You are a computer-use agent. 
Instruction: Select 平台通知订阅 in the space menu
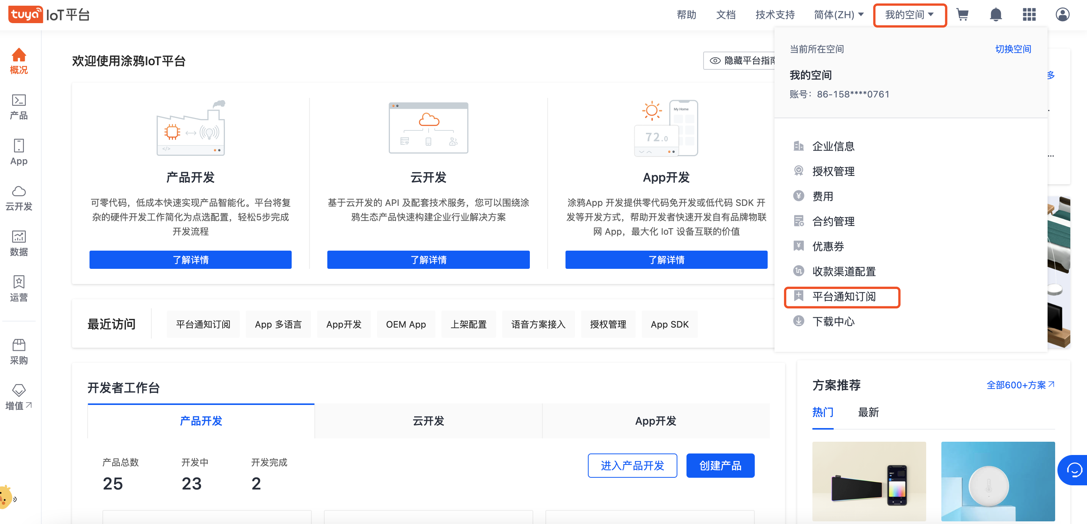pos(844,296)
